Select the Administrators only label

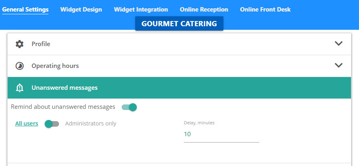[91, 124]
